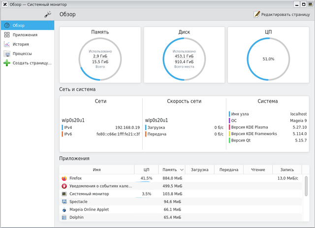Sort applications by Запись column

click(x=287, y=170)
